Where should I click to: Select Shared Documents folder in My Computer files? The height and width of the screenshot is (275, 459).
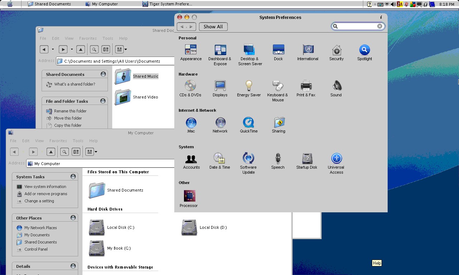point(116,190)
